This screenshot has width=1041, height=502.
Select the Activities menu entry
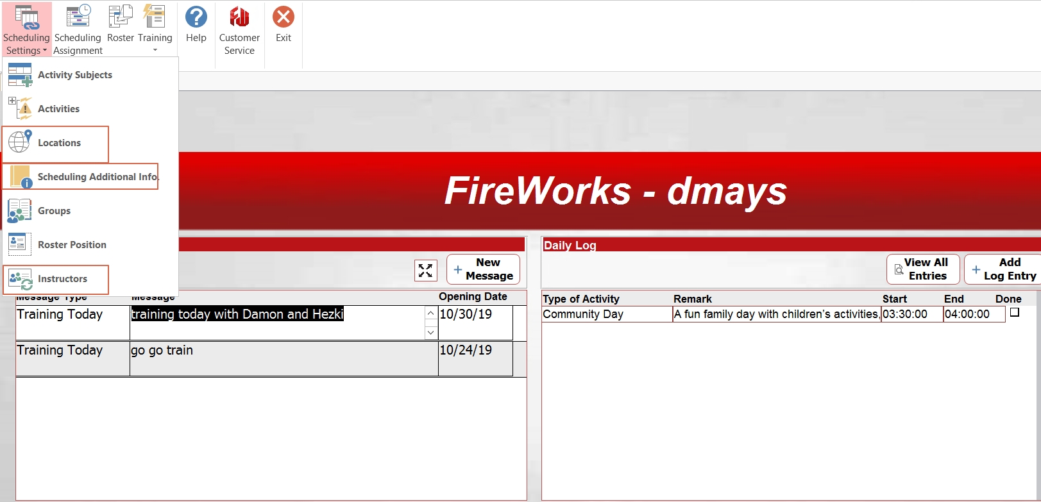click(90, 109)
